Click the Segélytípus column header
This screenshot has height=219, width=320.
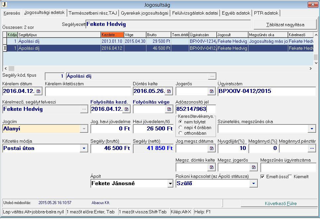[x=59, y=35]
